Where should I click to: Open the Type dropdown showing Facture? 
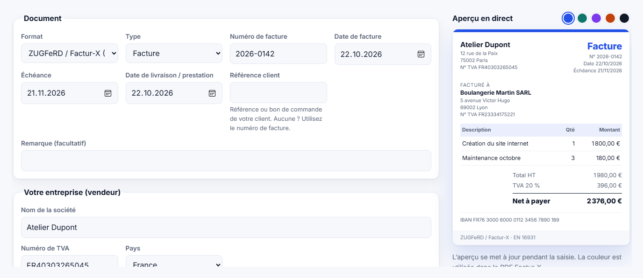tap(174, 53)
